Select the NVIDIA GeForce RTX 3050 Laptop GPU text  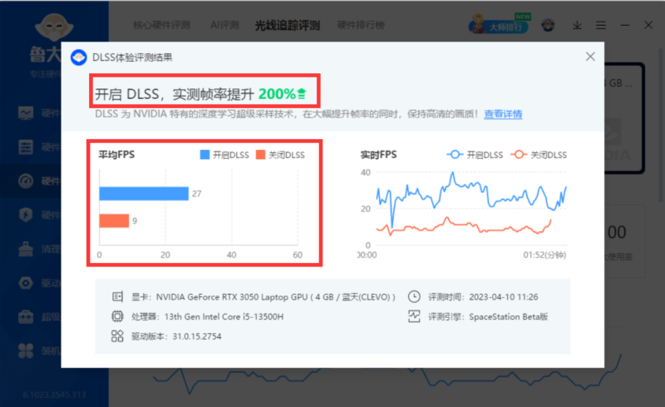click(232, 296)
